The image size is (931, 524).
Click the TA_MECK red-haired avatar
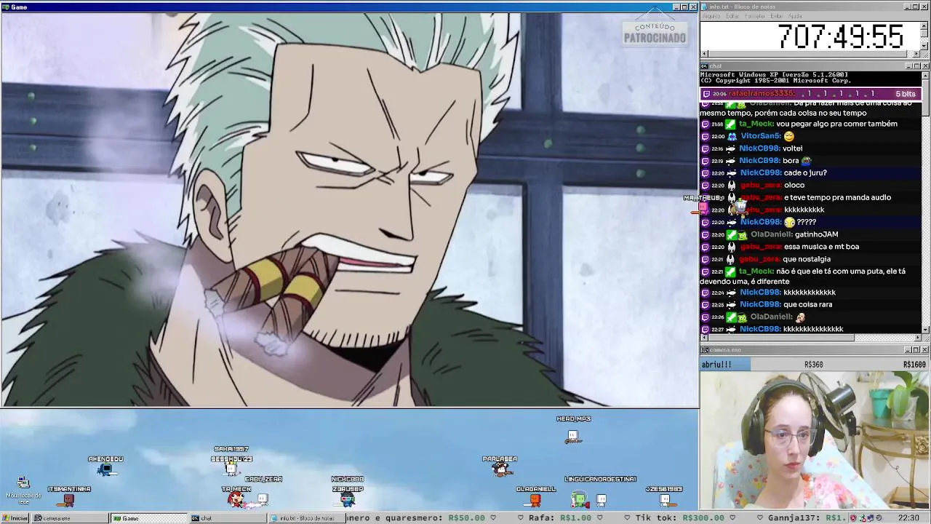(x=236, y=499)
